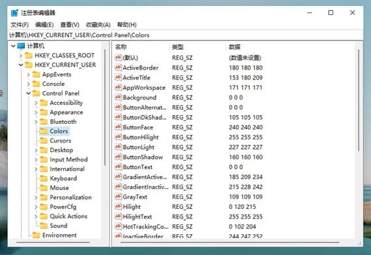Expand the Personalization subkey
Image resolution: width=371 pixels, height=255 pixels.
[36, 198]
